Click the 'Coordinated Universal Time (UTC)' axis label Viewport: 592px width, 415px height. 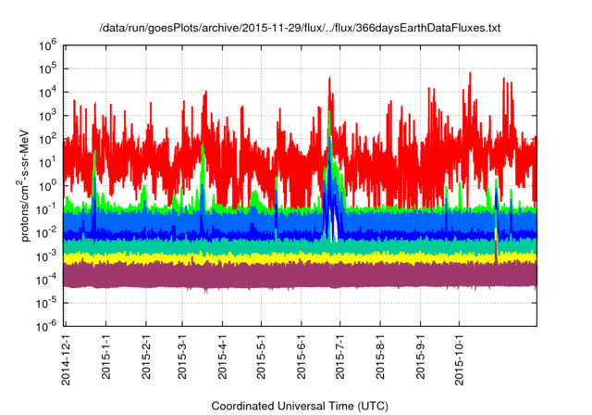(x=300, y=406)
